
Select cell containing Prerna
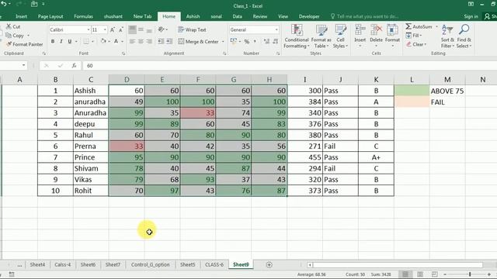click(x=91, y=146)
